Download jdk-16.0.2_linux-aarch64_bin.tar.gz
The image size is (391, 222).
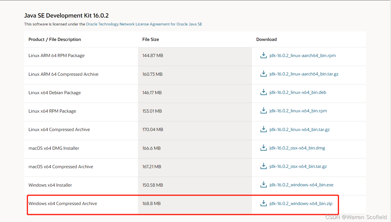tap(304, 74)
